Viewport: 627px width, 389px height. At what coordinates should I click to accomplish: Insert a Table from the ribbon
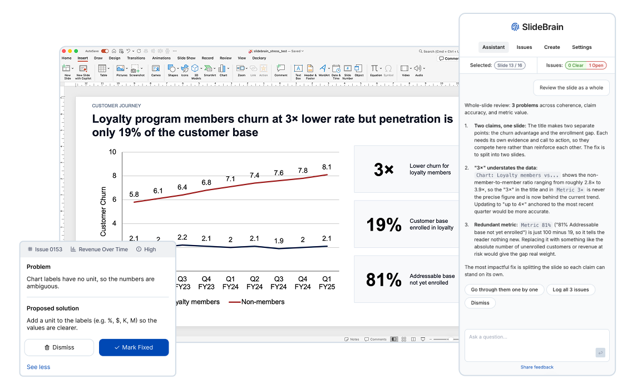click(102, 68)
